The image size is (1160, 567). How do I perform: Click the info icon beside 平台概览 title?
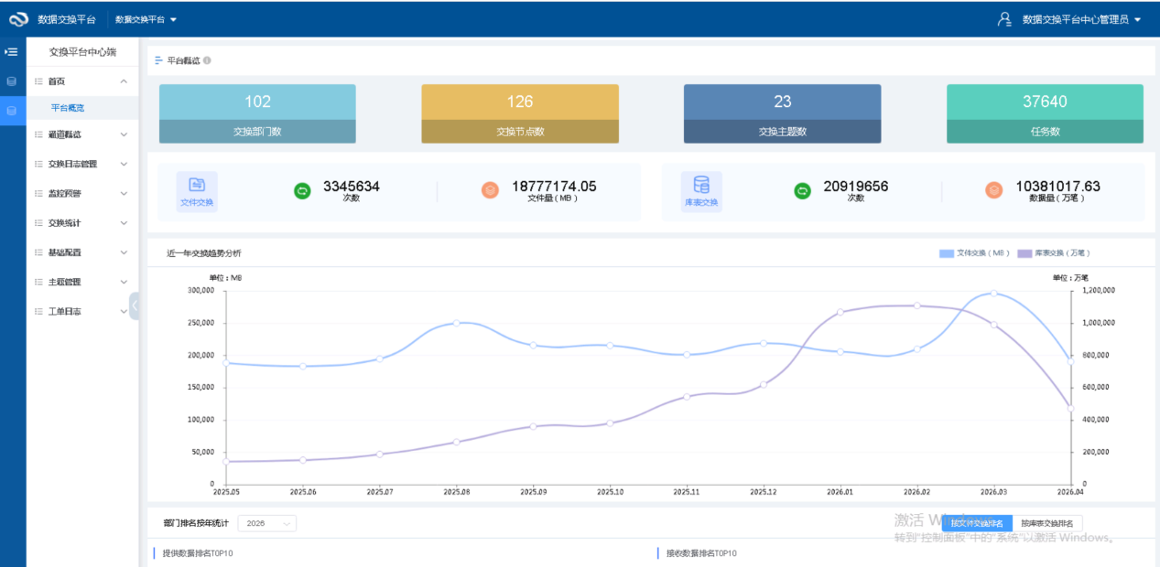point(207,60)
